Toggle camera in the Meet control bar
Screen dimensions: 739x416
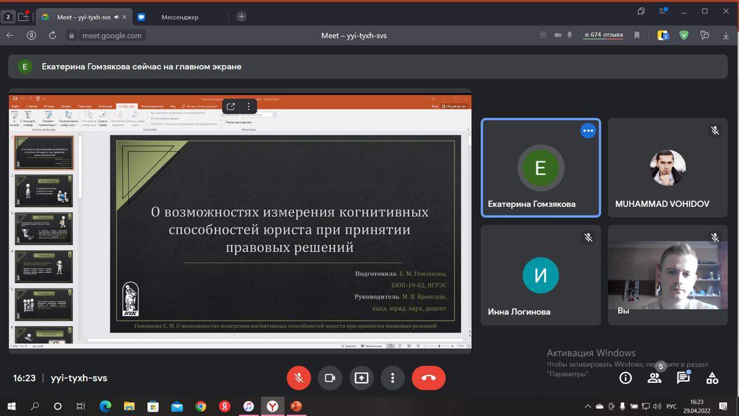point(330,378)
